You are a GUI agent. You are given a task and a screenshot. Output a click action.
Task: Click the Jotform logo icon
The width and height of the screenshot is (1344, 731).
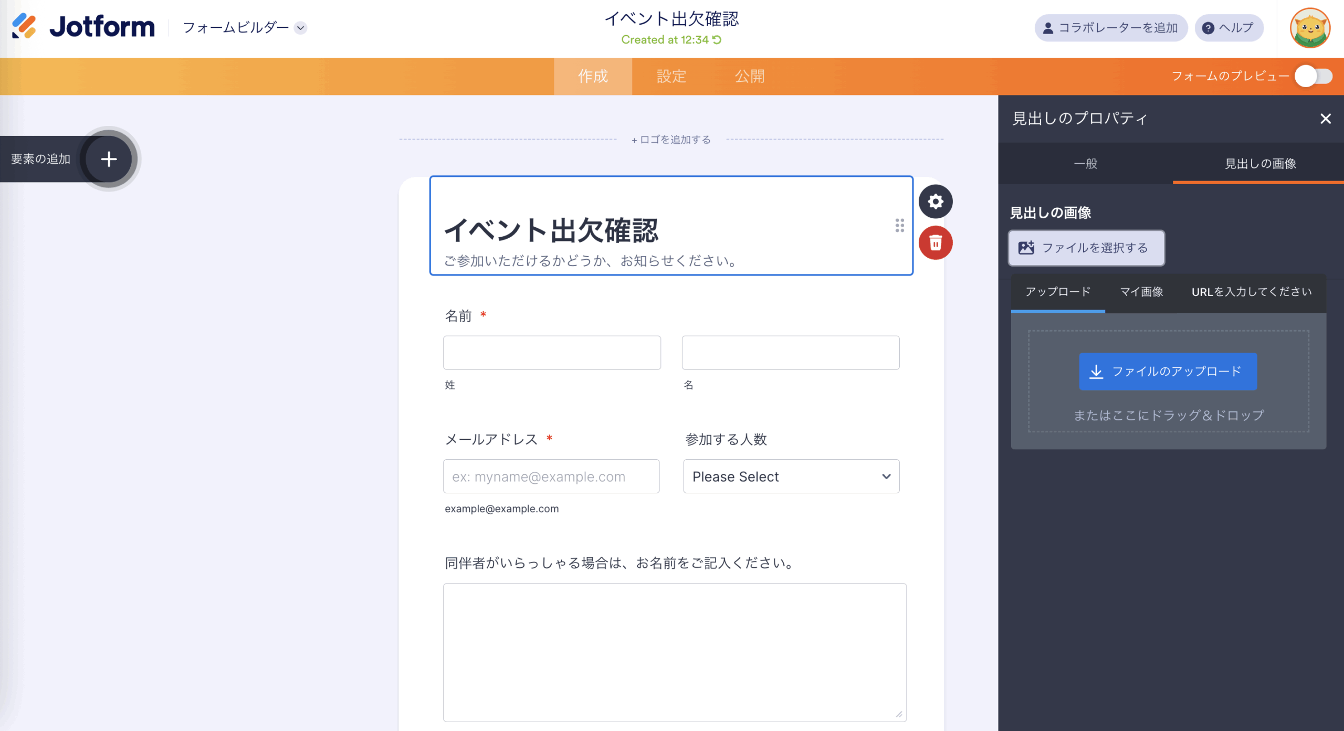[24, 26]
